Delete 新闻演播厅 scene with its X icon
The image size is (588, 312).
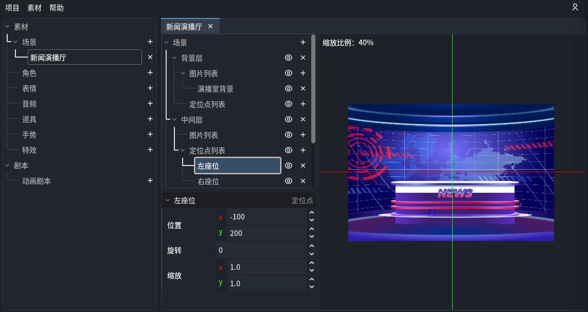coord(150,57)
